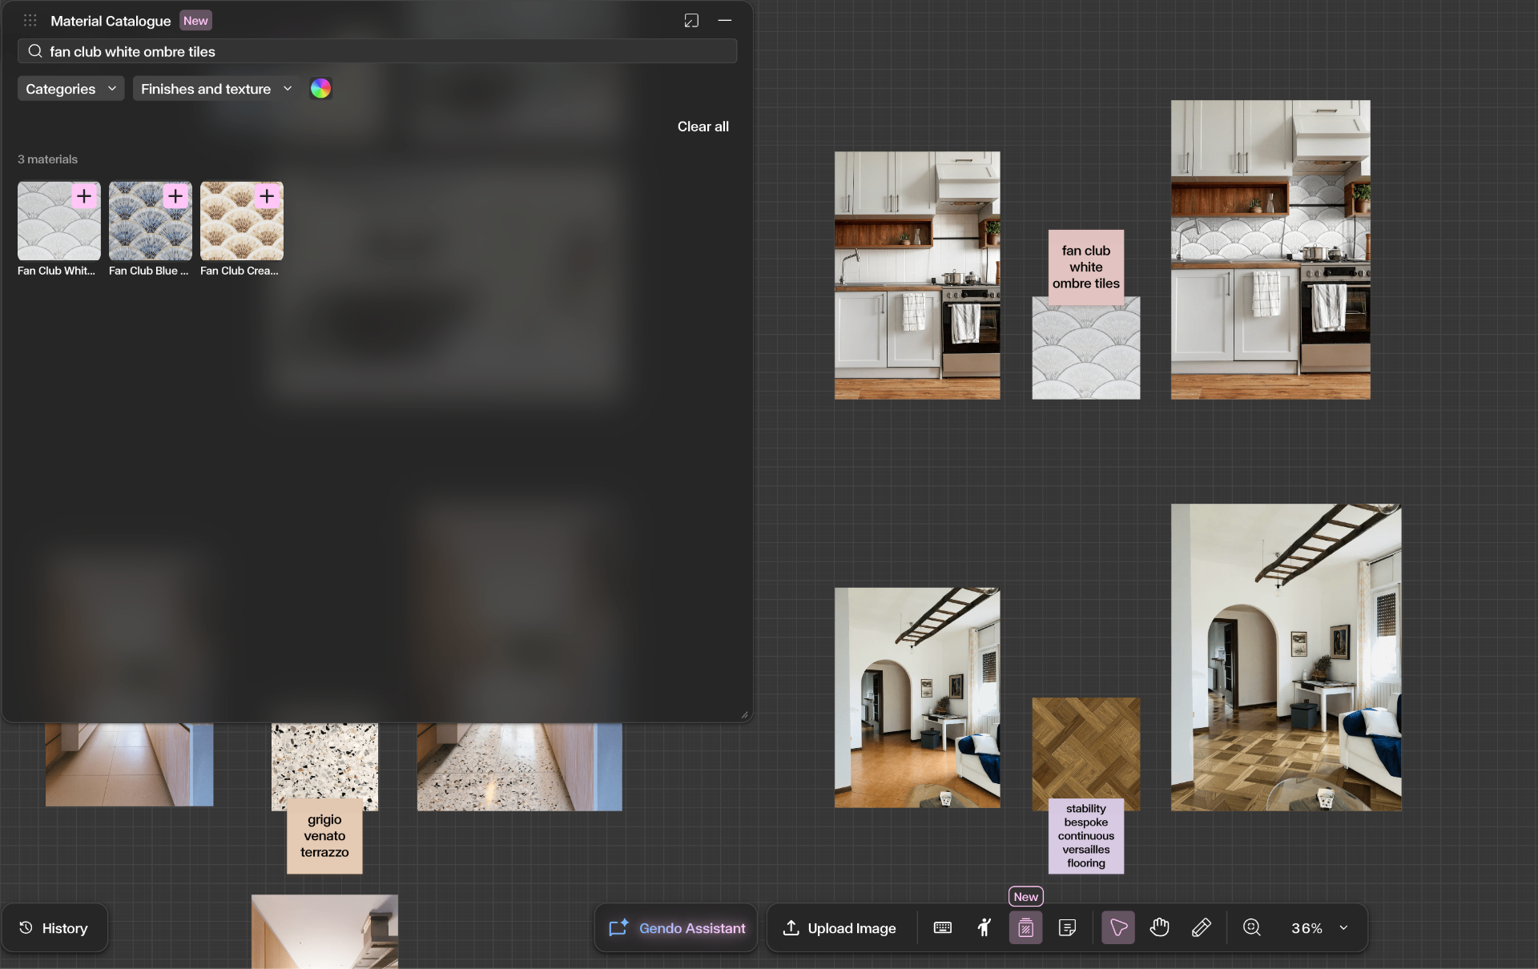The width and height of the screenshot is (1538, 969).
Task: Select the original kitchen photo on canvas
Action: pos(917,275)
